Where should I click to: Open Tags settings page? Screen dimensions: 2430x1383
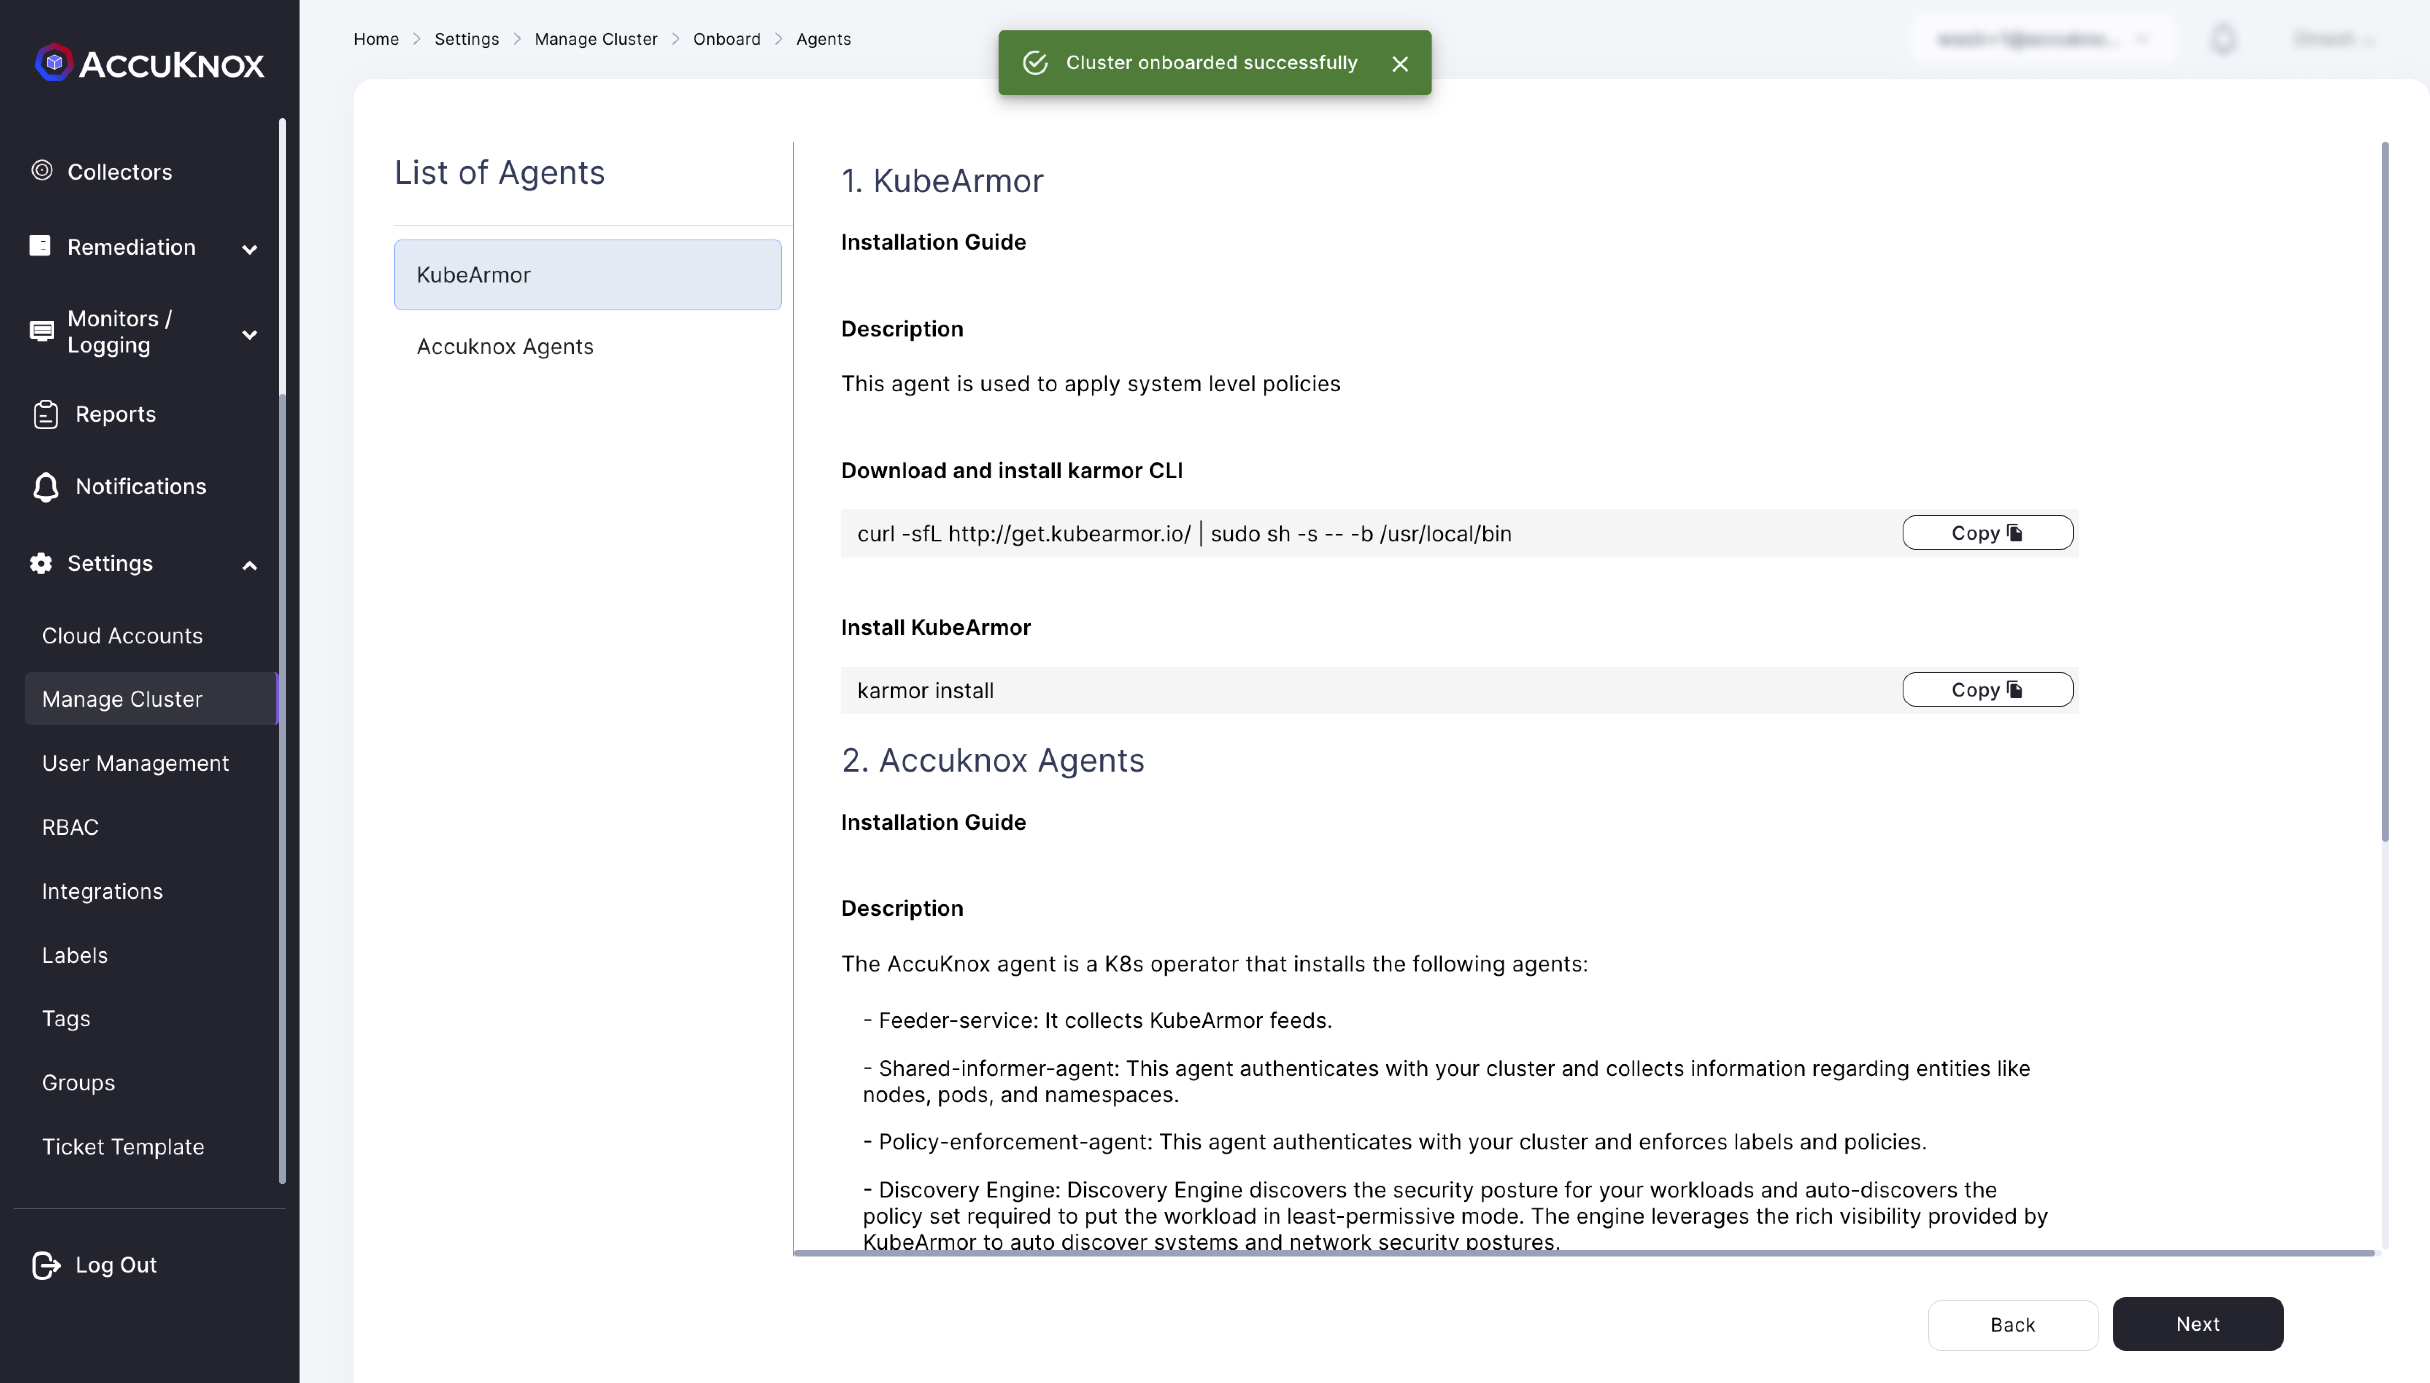pyautogui.click(x=67, y=1018)
